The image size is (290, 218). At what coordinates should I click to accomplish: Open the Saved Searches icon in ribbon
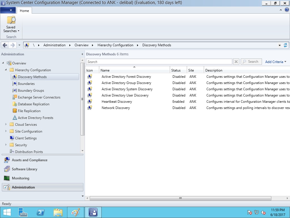point(11,20)
